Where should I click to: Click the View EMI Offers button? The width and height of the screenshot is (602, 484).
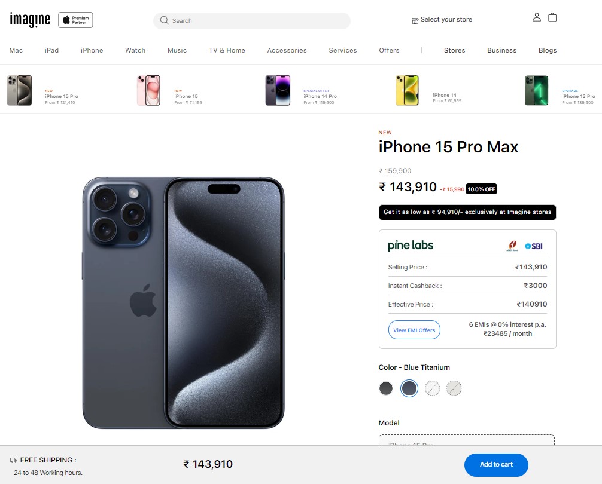coord(414,330)
